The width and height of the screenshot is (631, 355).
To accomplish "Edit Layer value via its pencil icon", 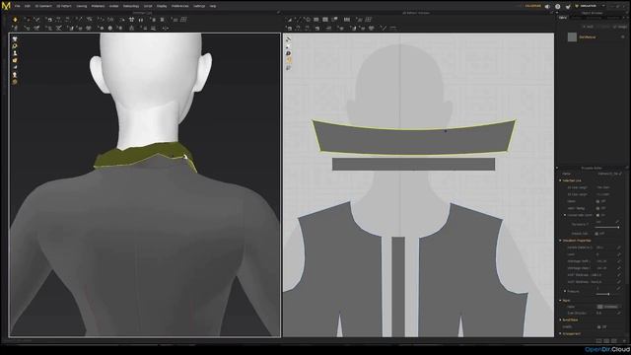I will tap(618, 254).
